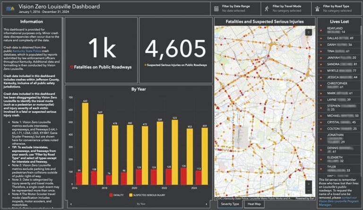Click the bullet marker beside KEAYLAND entry
Viewport: 363px width, 210px height.
pos(321,30)
